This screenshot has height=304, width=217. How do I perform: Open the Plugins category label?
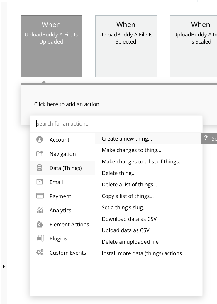[58, 239]
